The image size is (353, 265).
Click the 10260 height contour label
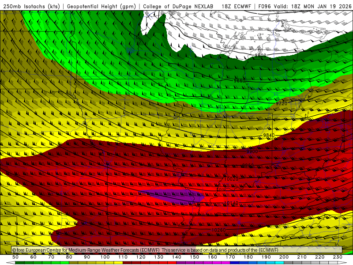coord(218,230)
